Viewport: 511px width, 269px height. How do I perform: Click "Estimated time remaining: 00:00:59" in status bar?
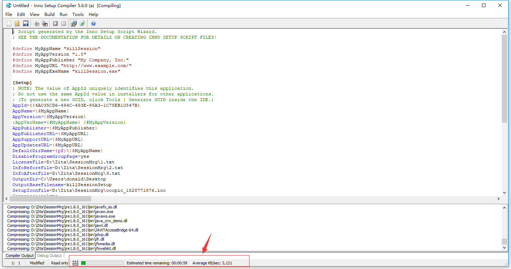[157, 263]
